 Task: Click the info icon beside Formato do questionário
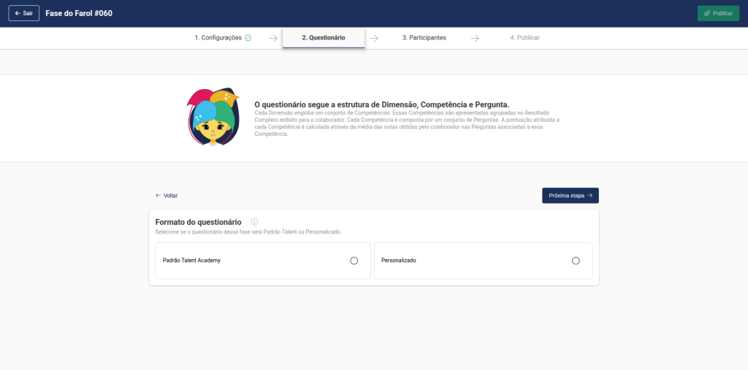coord(255,222)
